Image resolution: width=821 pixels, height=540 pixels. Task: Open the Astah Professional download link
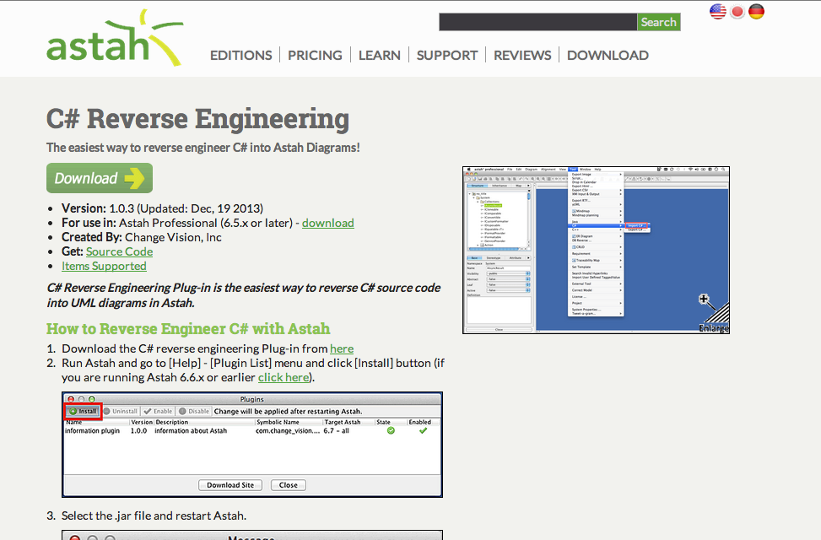click(x=327, y=223)
